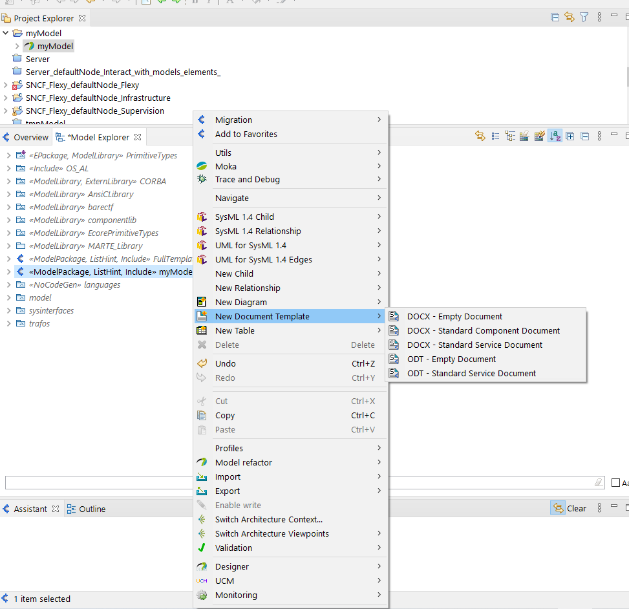Viewport: 629px width, 609px height.
Task: Click the pencil icon beside the search field
Action: [x=599, y=482]
